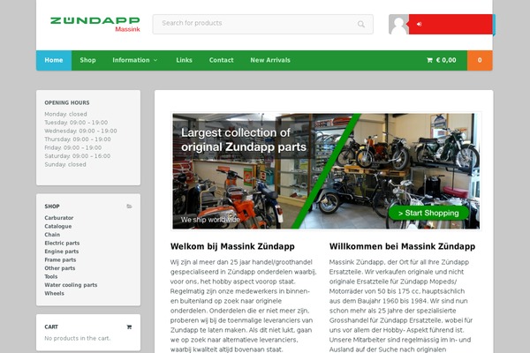The height and width of the screenshot is (353, 530).
Task: Click the Start Shopping banner button
Action: pyautogui.click(x=428, y=213)
